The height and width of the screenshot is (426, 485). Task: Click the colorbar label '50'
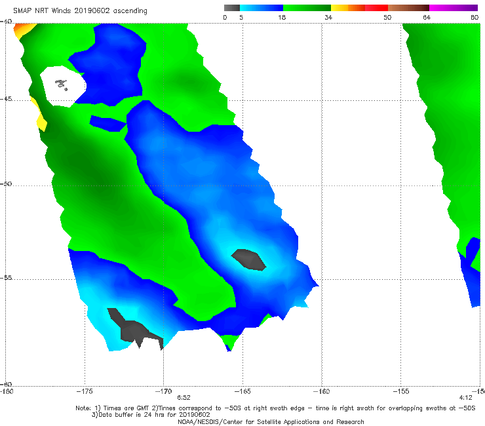coord(387,17)
